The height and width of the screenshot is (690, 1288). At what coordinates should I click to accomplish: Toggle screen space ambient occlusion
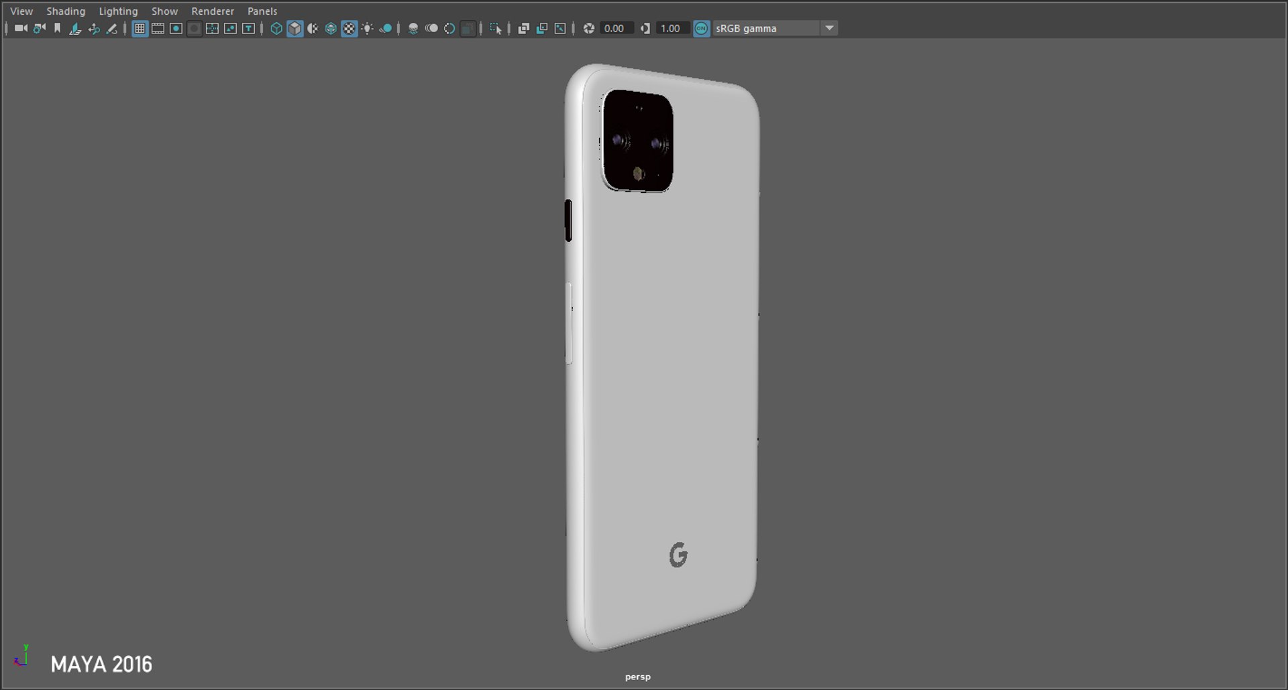[413, 28]
